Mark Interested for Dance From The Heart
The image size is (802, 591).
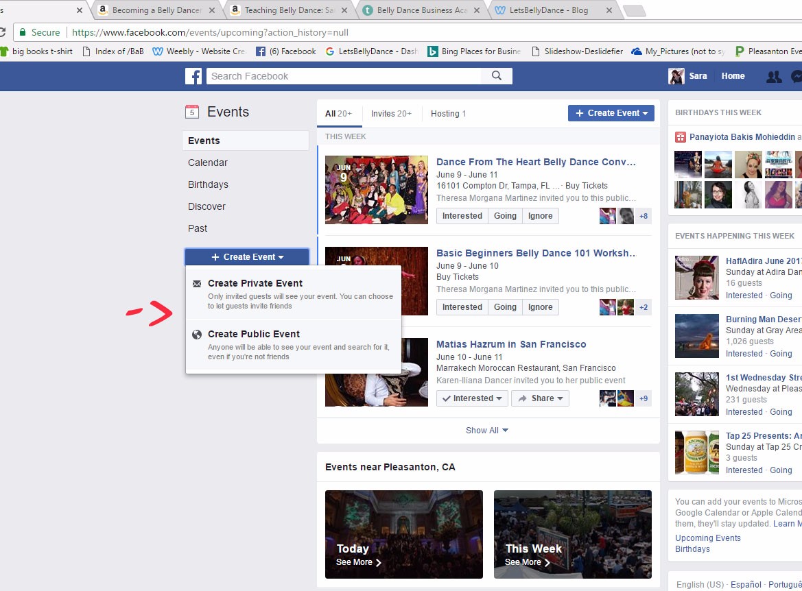pyautogui.click(x=462, y=216)
